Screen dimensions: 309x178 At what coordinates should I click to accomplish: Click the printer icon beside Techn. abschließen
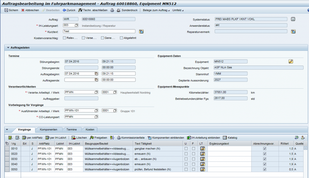pos(112,10)
